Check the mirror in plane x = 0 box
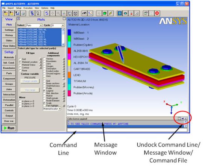 (x=20, y=101)
